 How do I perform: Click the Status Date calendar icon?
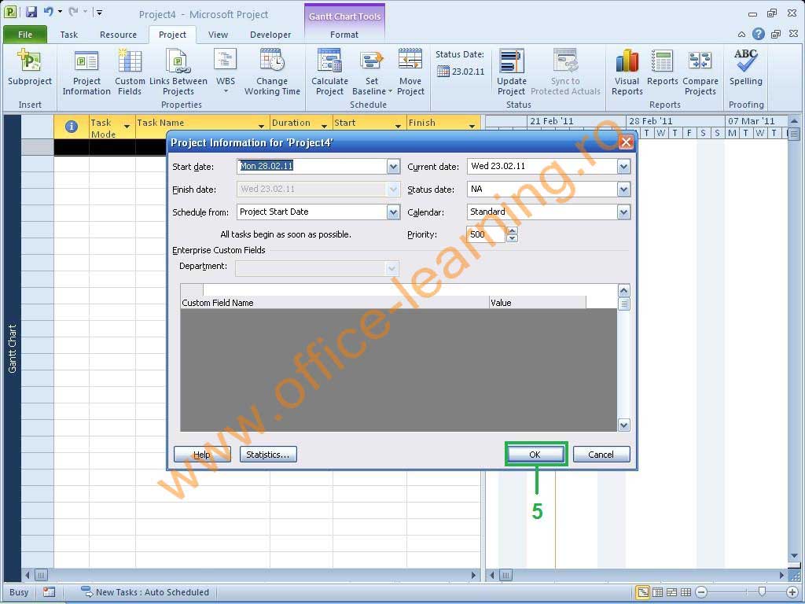[443, 72]
